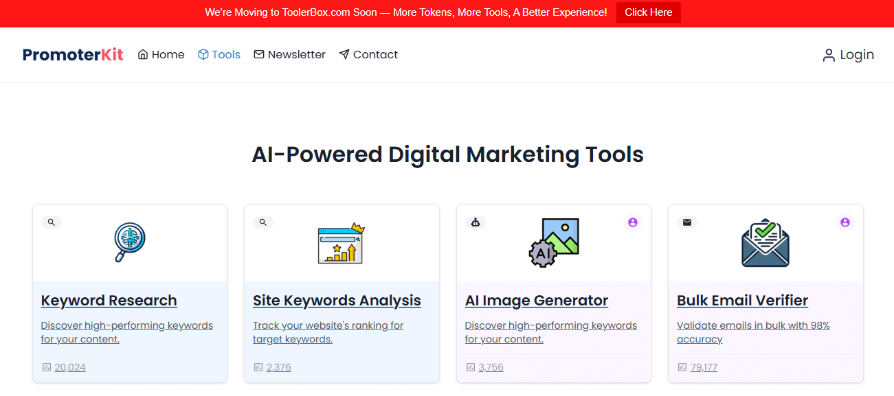Open the Keyword Research tool link
The height and width of the screenshot is (396, 894).
click(x=109, y=301)
